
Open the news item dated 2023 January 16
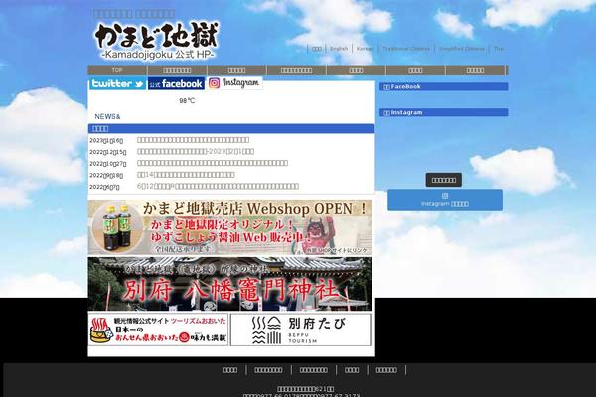193,140
